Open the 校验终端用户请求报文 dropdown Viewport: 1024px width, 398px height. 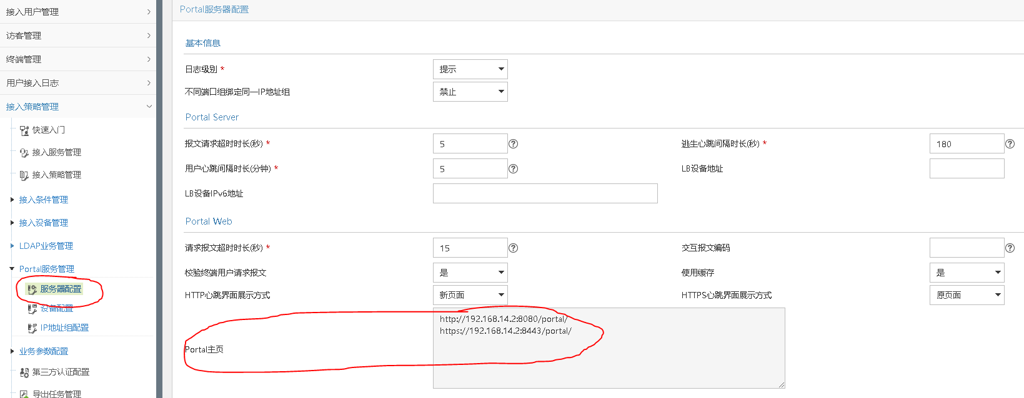(470, 273)
